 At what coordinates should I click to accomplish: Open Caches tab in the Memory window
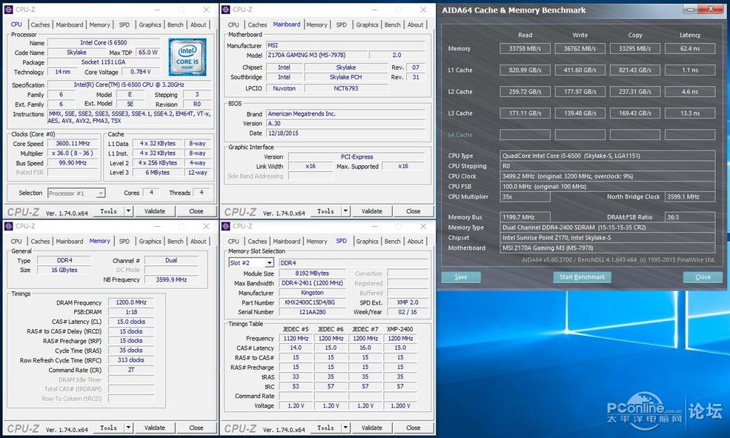pyautogui.click(x=40, y=241)
